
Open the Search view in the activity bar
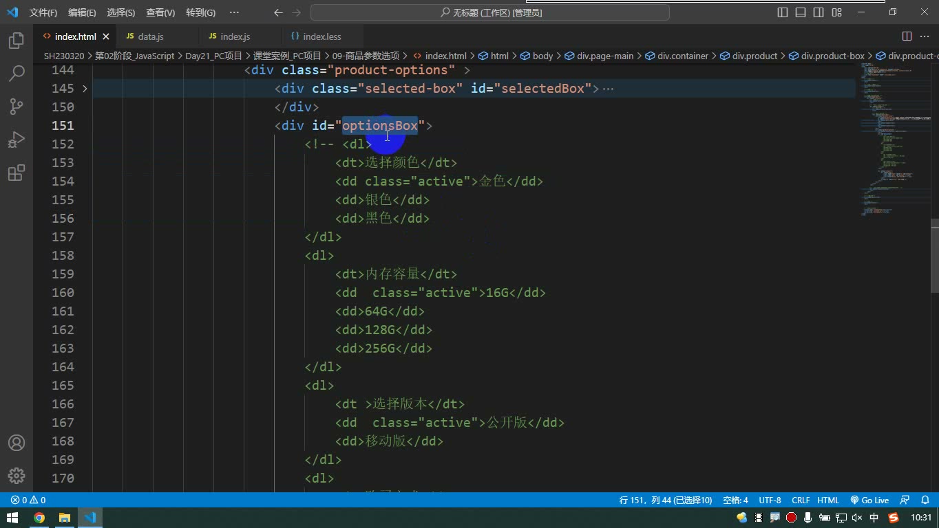pyautogui.click(x=17, y=73)
